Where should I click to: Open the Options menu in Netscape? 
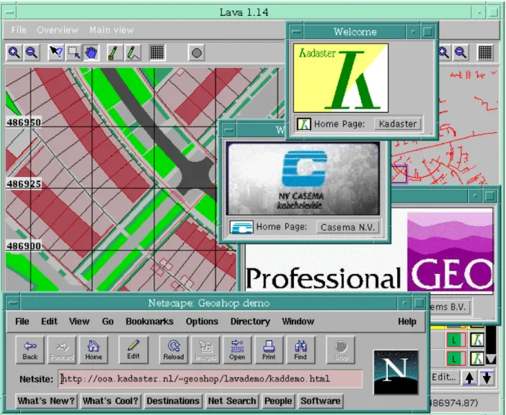(202, 322)
